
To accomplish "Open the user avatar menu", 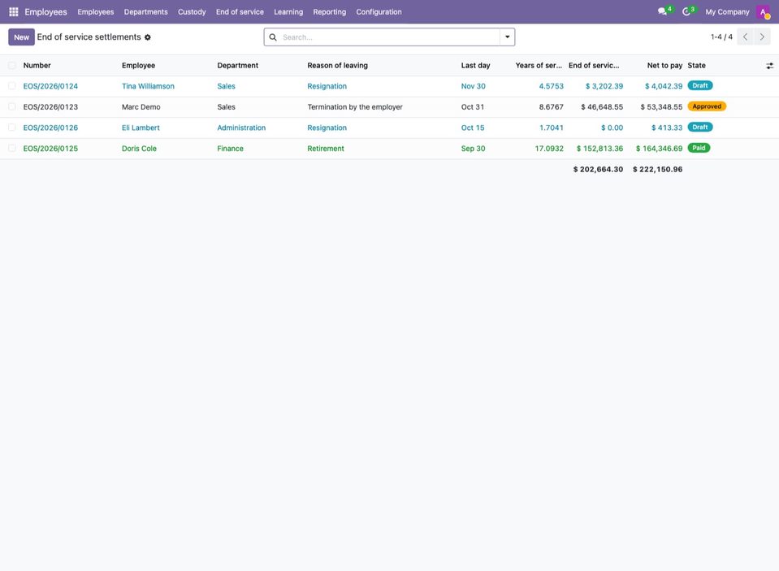I will [x=763, y=11].
